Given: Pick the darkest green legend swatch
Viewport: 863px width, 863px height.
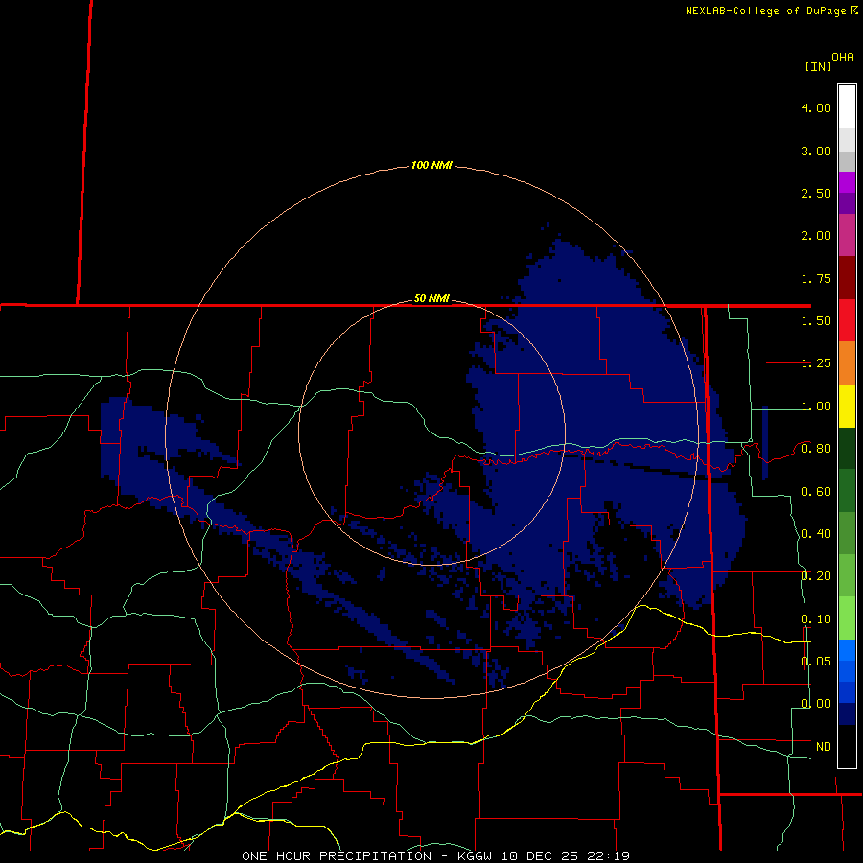Looking at the screenshot, I should (x=847, y=449).
